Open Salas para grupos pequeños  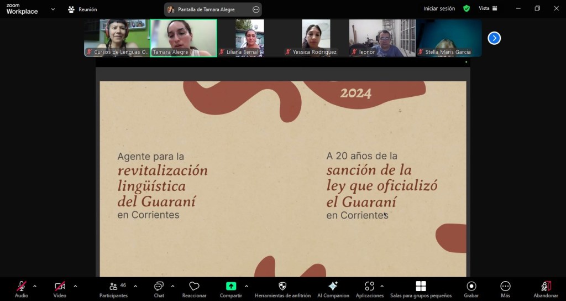pos(421,287)
